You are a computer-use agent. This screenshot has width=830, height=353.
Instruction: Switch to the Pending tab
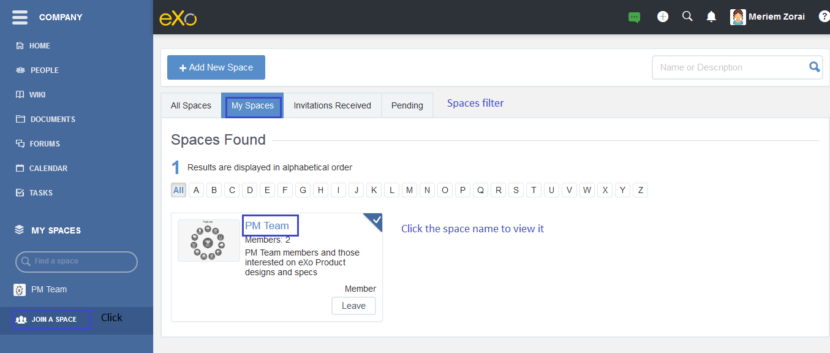(407, 105)
